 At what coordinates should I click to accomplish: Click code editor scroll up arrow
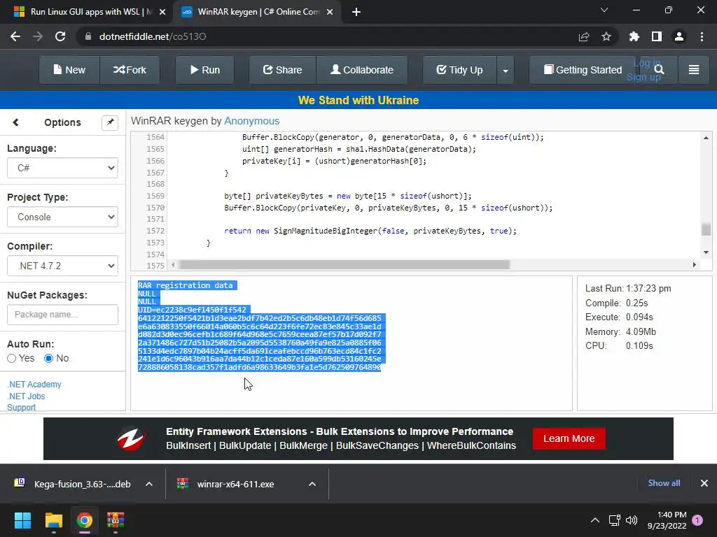tap(706, 138)
